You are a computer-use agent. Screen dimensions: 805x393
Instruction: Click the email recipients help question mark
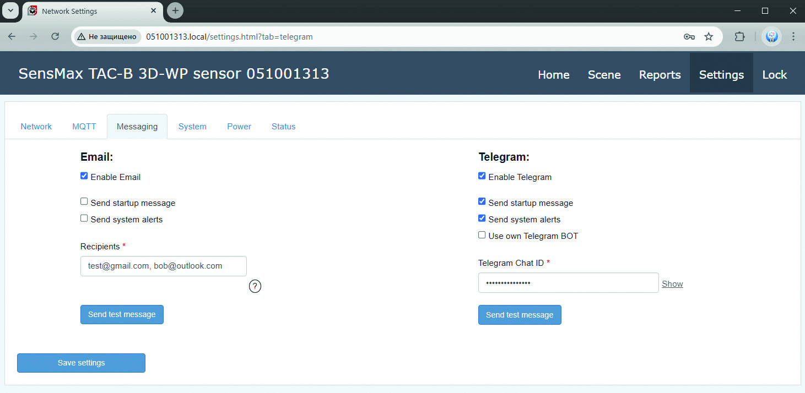click(x=255, y=286)
